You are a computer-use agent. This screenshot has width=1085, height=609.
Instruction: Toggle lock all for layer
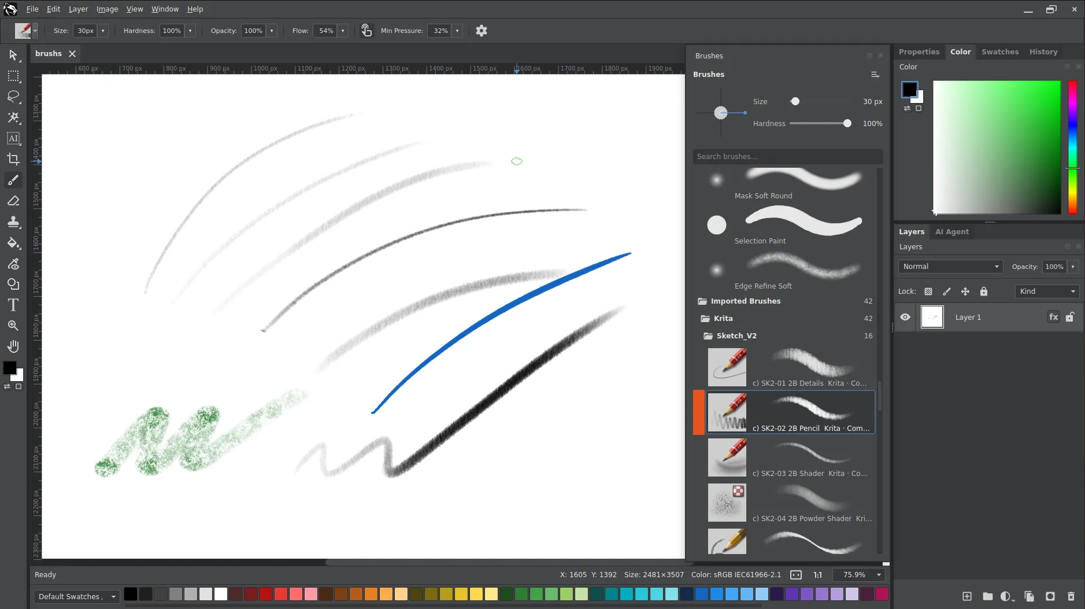point(984,291)
